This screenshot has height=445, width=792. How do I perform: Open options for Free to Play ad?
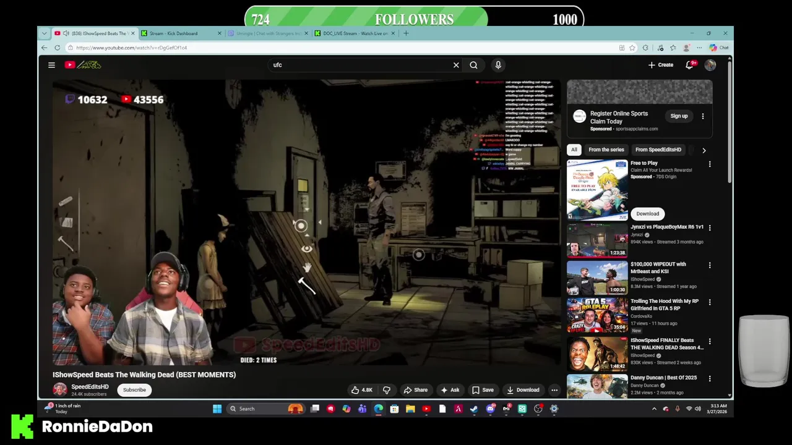[x=710, y=164]
